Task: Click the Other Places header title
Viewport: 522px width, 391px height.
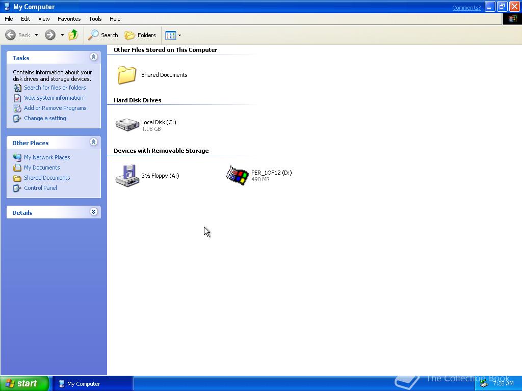Action: [30, 143]
